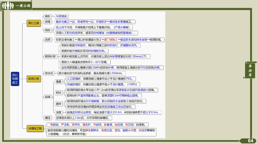Select the 搭接长度≥100mm text box
Screen dimensions: 257x144
(92, 73)
